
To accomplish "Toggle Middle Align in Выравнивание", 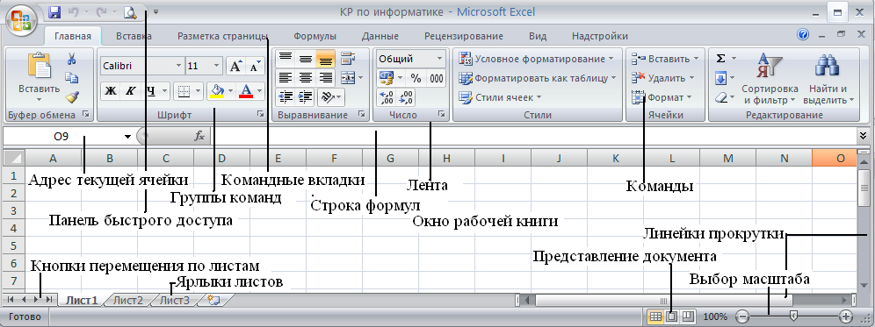I will (x=305, y=58).
